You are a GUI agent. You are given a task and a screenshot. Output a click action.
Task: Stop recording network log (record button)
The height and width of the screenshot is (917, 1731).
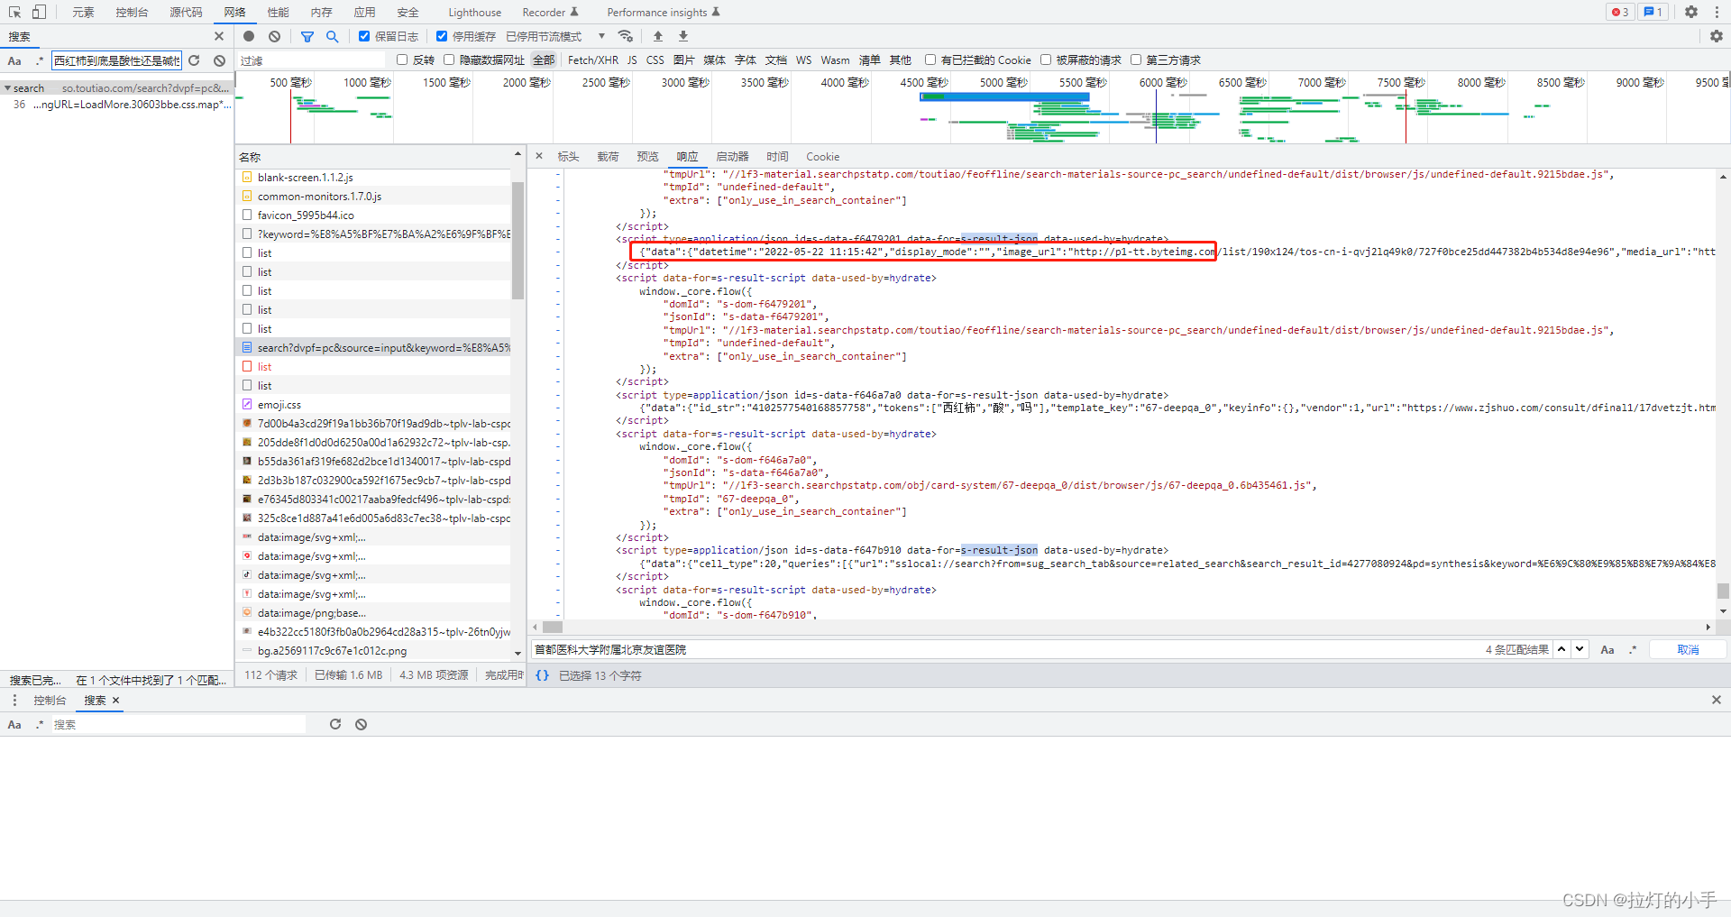(249, 36)
